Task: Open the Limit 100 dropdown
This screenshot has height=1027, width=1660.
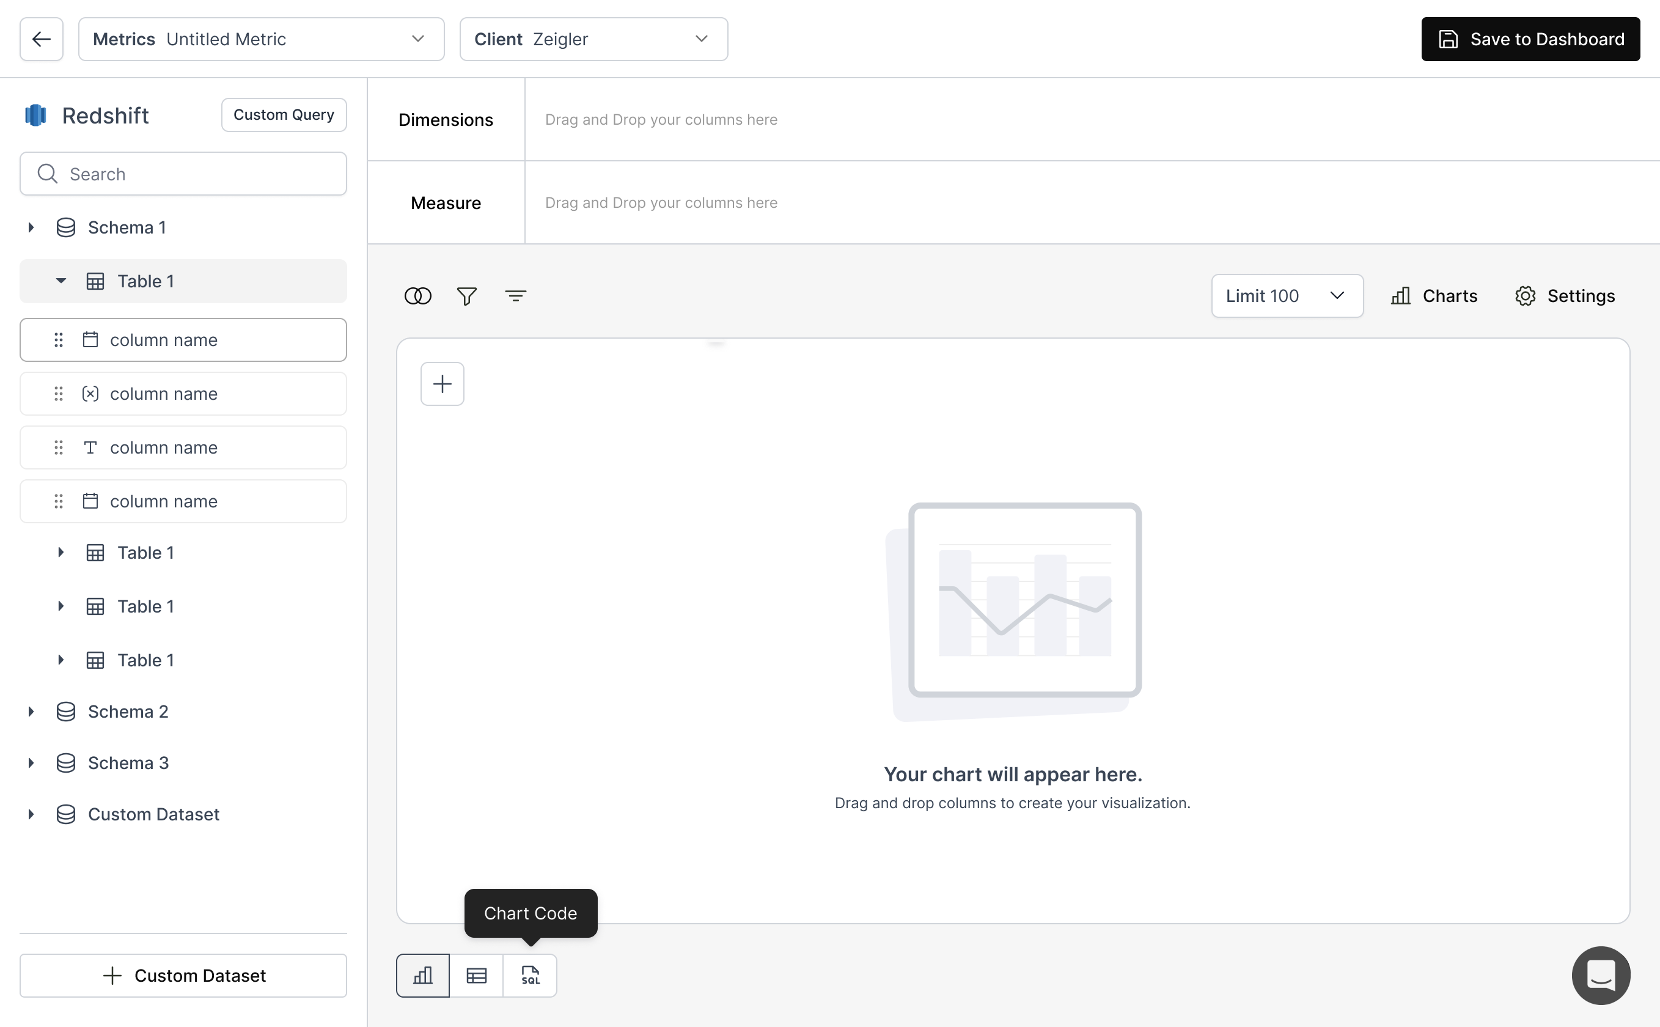Action: coord(1287,296)
